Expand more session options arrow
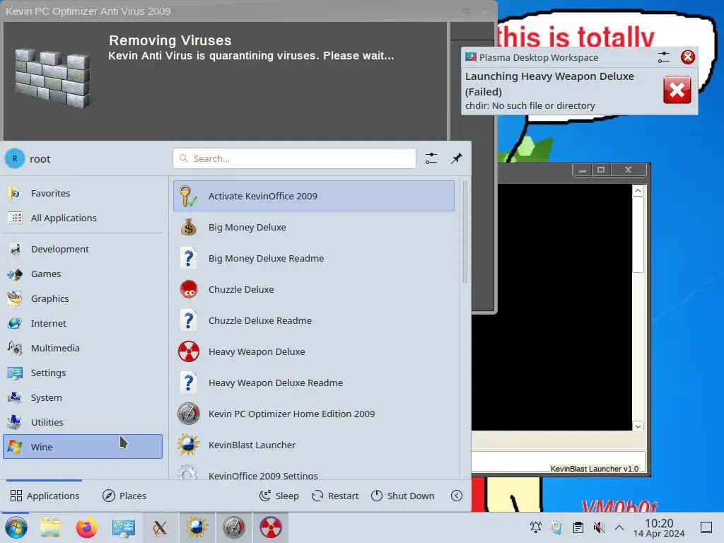This screenshot has height=543, width=724. click(457, 496)
